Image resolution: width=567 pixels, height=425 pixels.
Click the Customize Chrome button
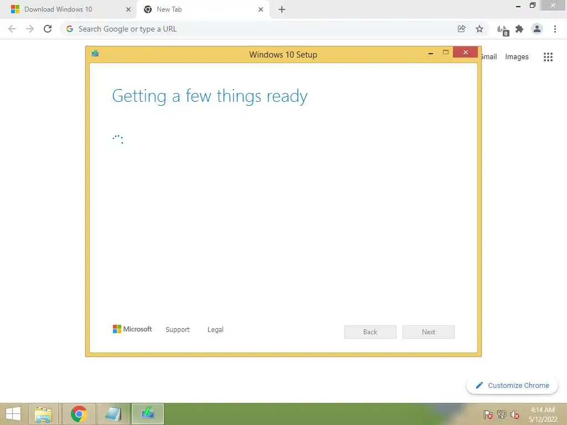click(512, 386)
